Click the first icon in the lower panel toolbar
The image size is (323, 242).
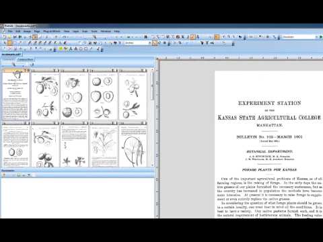point(4,175)
